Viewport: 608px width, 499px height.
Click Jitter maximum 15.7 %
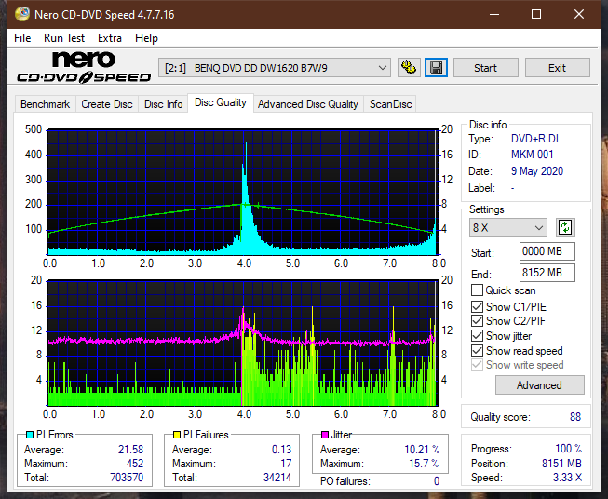coord(425,464)
